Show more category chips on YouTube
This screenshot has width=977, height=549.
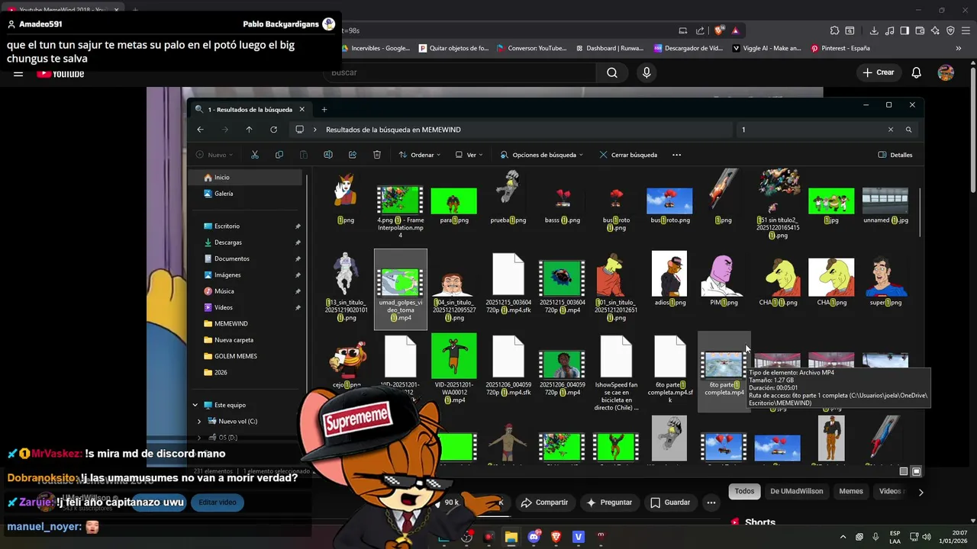921,492
